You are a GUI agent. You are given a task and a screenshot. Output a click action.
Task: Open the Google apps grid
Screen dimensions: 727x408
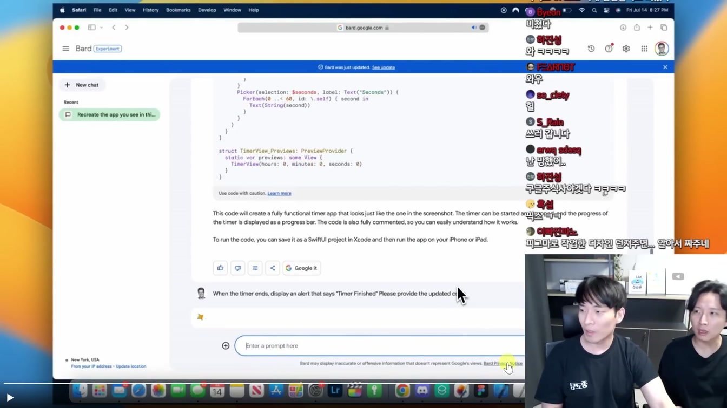(644, 49)
